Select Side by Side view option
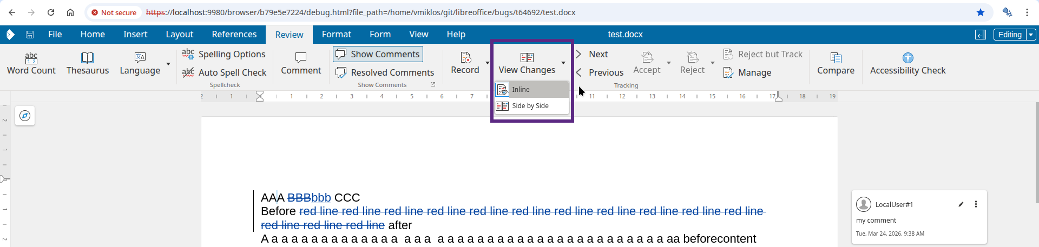Image resolution: width=1039 pixels, height=247 pixels. point(530,106)
